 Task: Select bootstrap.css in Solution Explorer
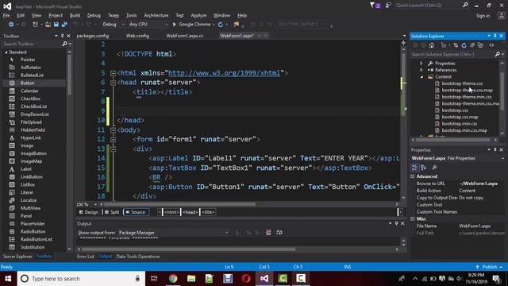click(x=455, y=110)
